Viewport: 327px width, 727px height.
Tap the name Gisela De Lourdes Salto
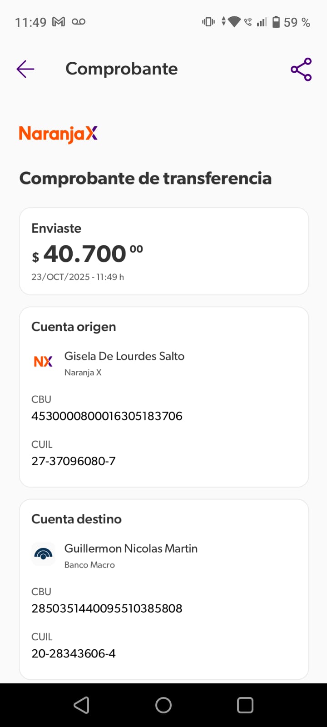click(x=124, y=356)
